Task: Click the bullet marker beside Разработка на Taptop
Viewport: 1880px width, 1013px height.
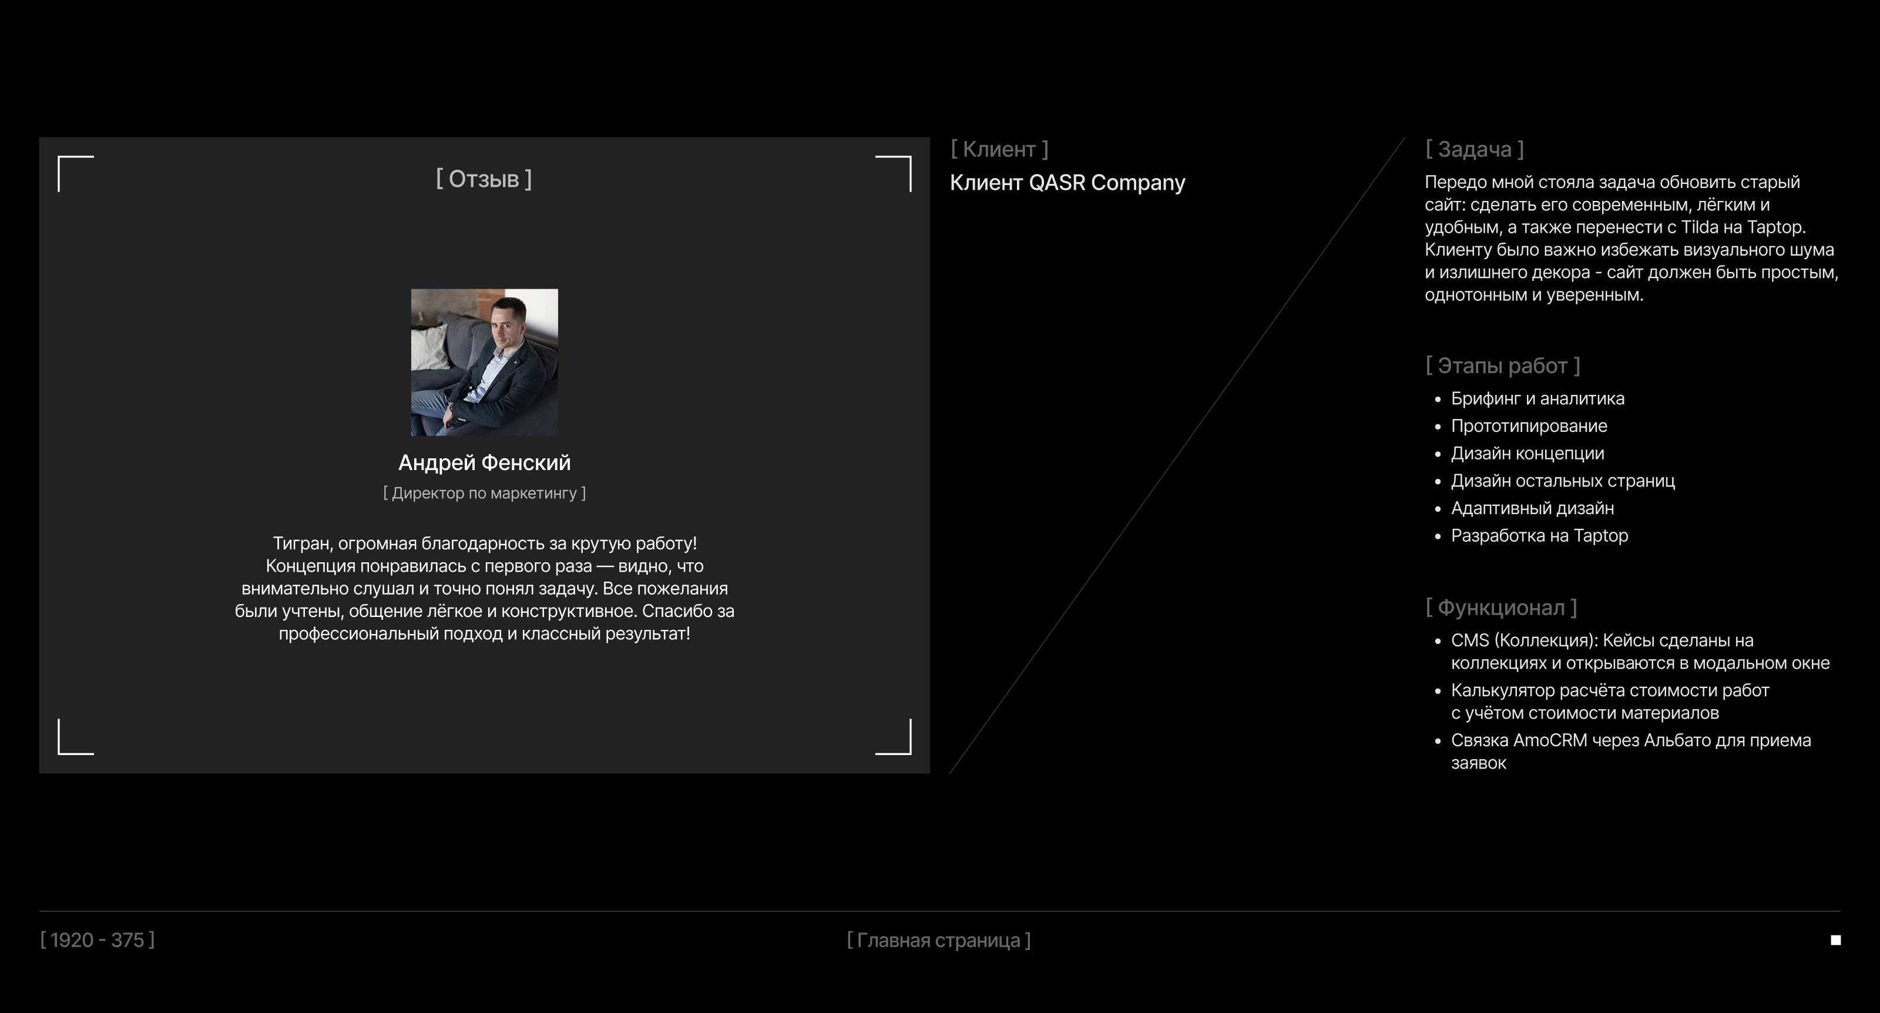Action: point(1438,536)
